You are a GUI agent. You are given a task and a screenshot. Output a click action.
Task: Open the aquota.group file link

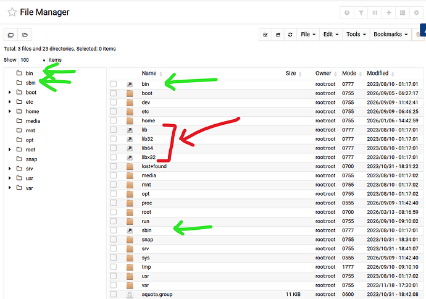click(157, 295)
